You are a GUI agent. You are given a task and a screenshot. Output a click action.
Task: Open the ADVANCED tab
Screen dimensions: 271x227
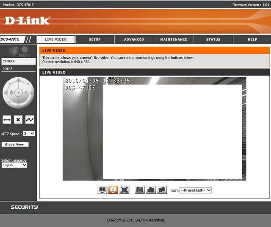[x=134, y=39]
